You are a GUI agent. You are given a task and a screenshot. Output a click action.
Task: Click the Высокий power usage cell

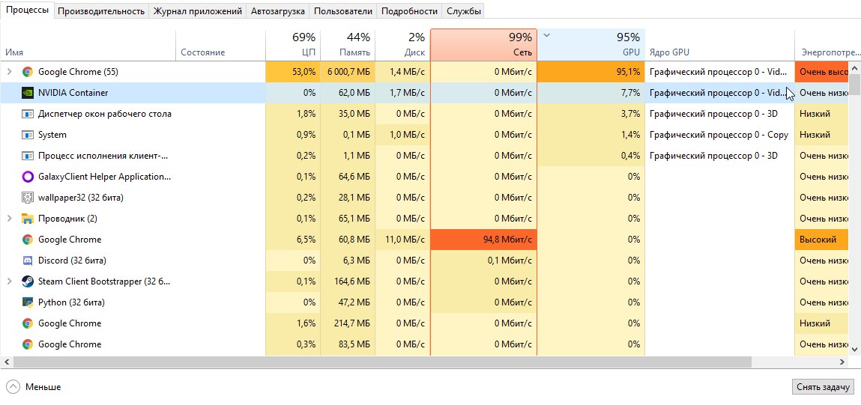click(x=822, y=240)
